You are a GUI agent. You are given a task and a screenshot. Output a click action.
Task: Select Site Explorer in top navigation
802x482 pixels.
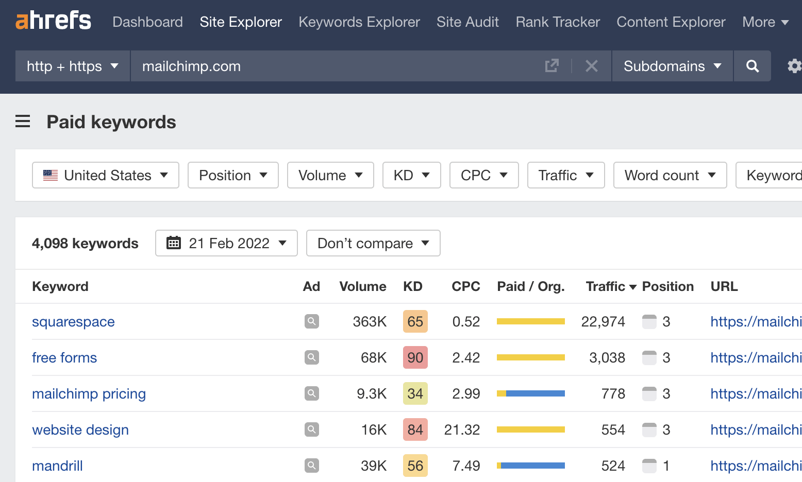pos(241,22)
